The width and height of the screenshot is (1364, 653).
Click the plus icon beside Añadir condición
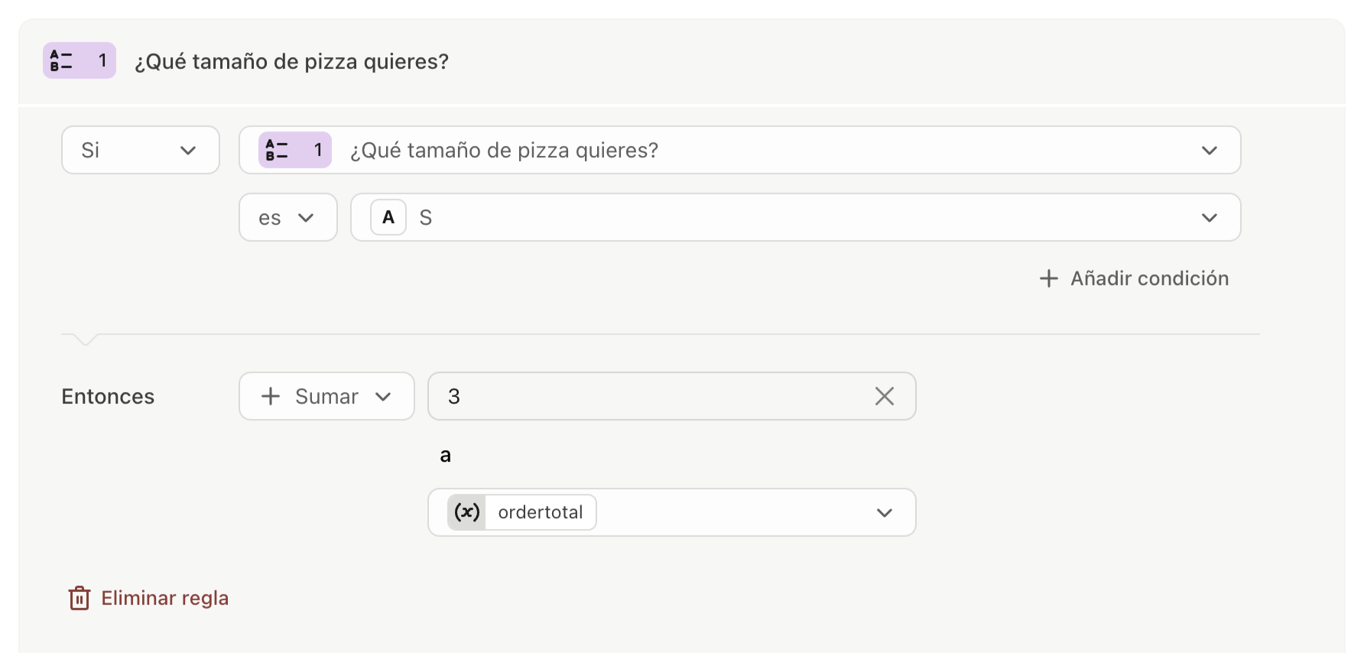click(1048, 278)
